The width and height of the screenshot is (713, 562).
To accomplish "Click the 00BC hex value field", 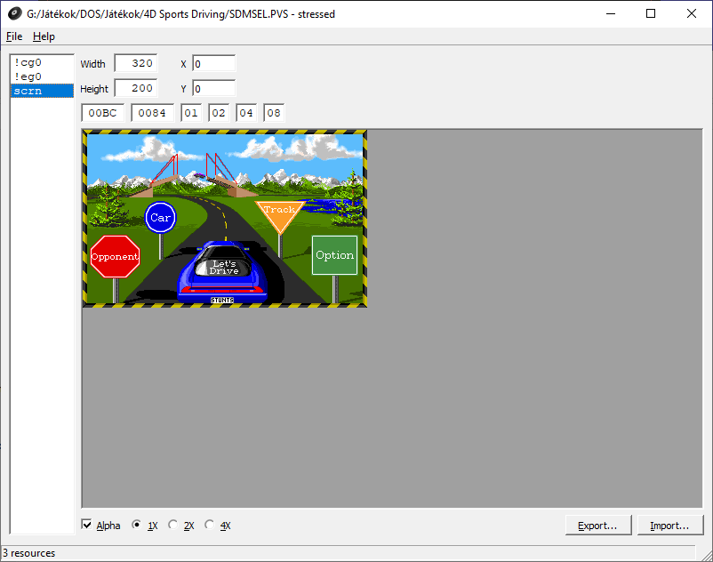I will tap(103, 113).
